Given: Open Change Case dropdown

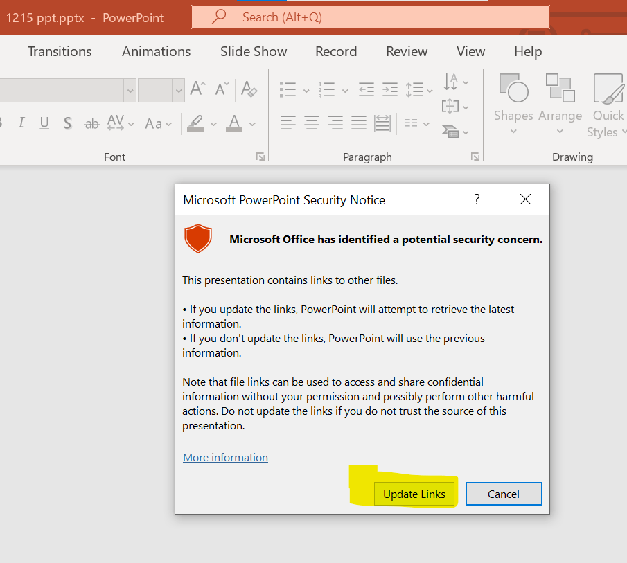Looking at the screenshot, I should [x=159, y=123].
